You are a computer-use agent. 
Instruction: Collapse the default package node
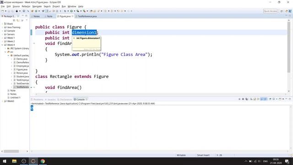(x=8, y=55)
